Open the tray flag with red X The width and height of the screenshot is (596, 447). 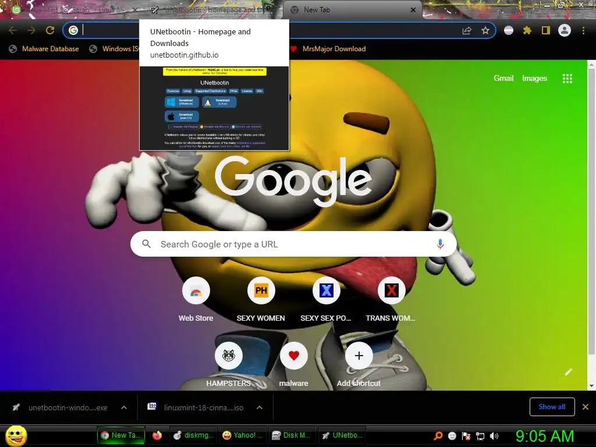click(466, 435)
